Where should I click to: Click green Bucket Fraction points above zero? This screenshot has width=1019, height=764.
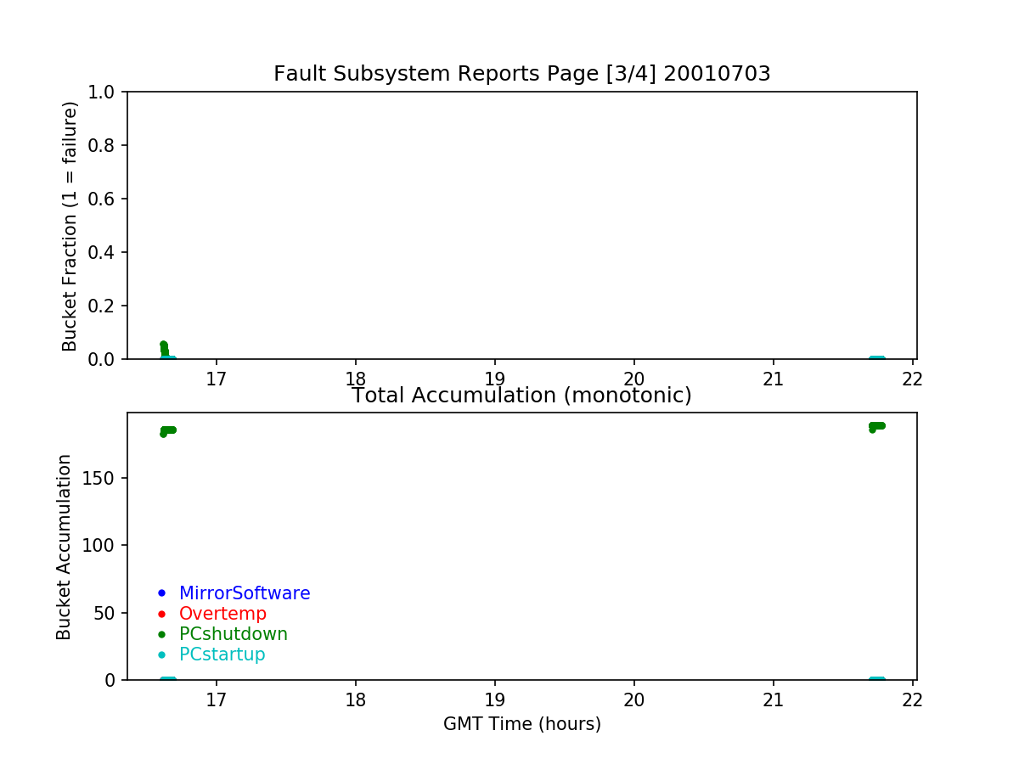tap(164, 348)
